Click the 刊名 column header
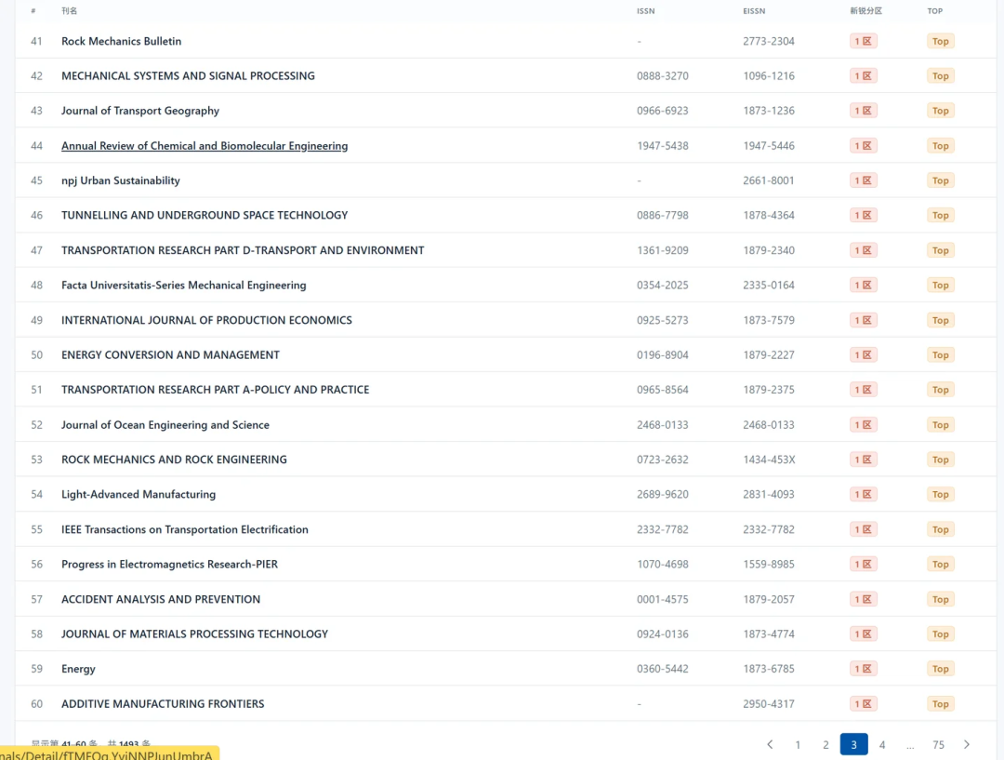The height and width of the screenshot is (760, 1004). click(x=69, y=11)
